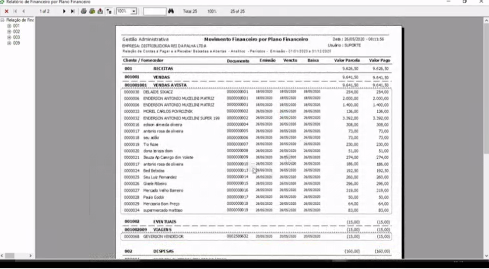Expand group 003 in the tree

pyautogui.click(x=9, y=37)
